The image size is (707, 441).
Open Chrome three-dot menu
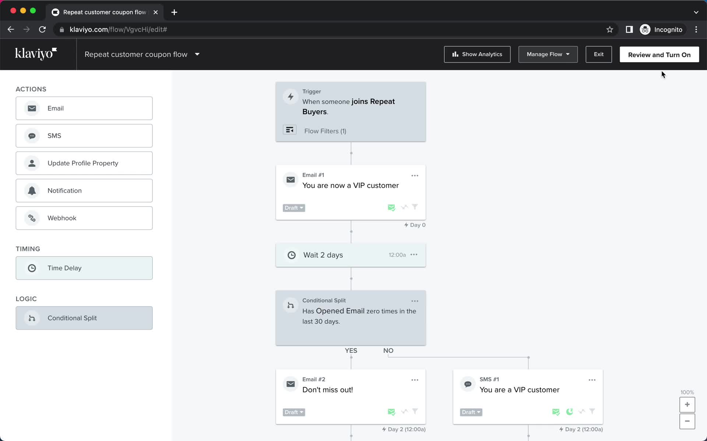(696, 29)
